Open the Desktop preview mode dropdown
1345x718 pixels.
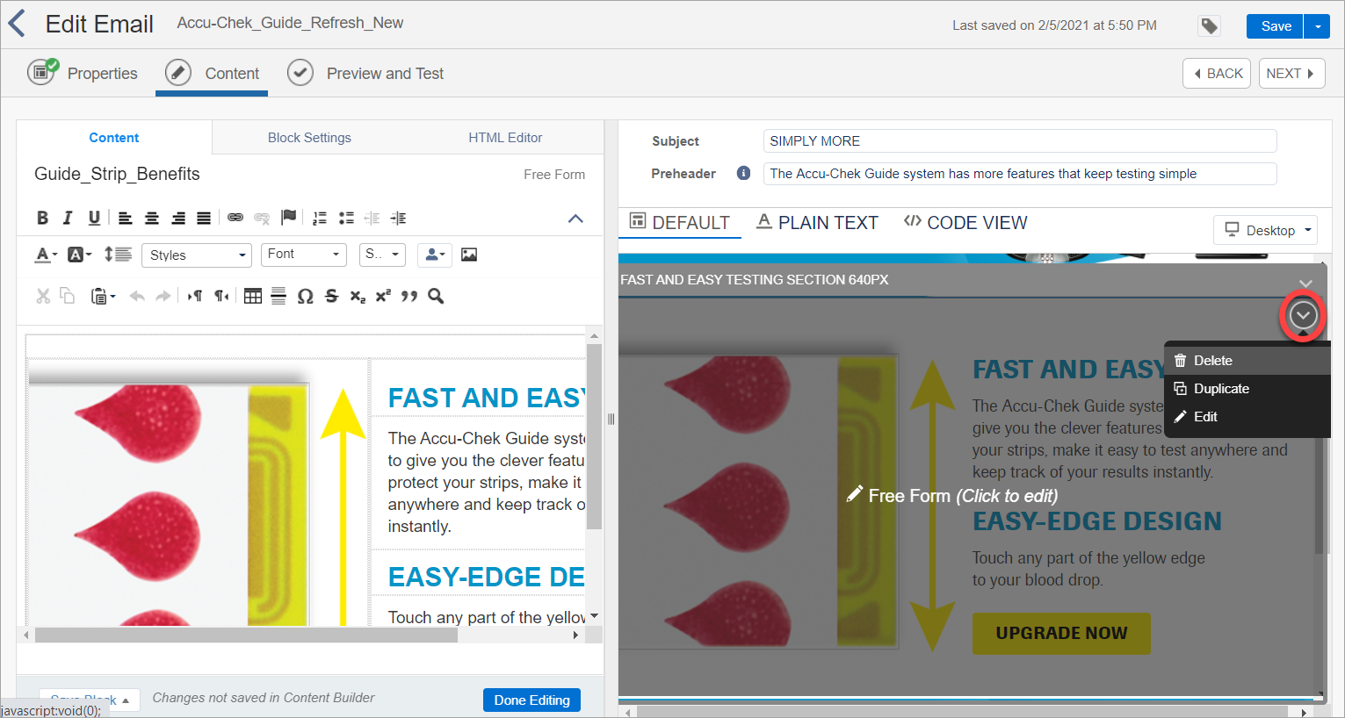[1266, 230]
